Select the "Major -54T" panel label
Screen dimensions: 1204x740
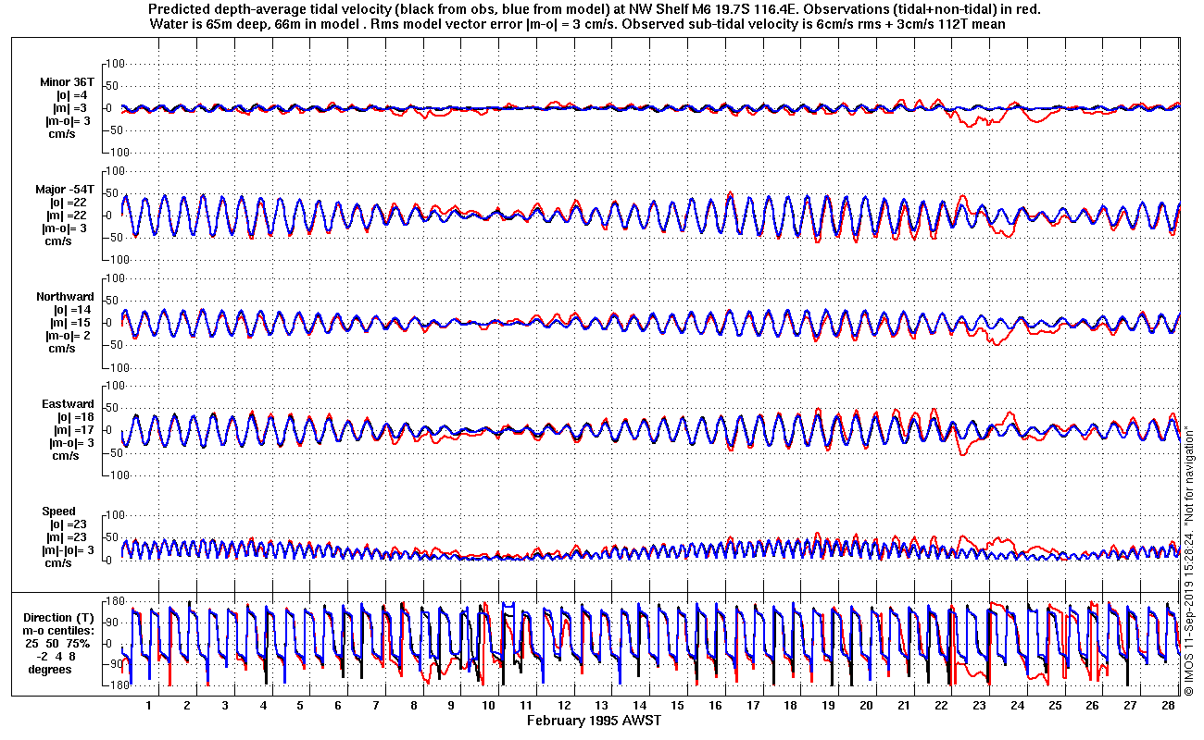66,190
